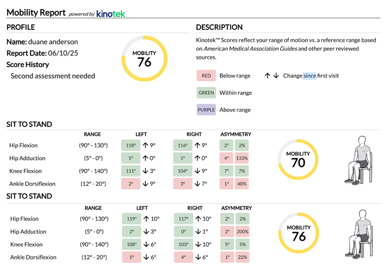The image size is (389, 264).
Task: Click the up arrow in change legend
Action: coord(267,76)
